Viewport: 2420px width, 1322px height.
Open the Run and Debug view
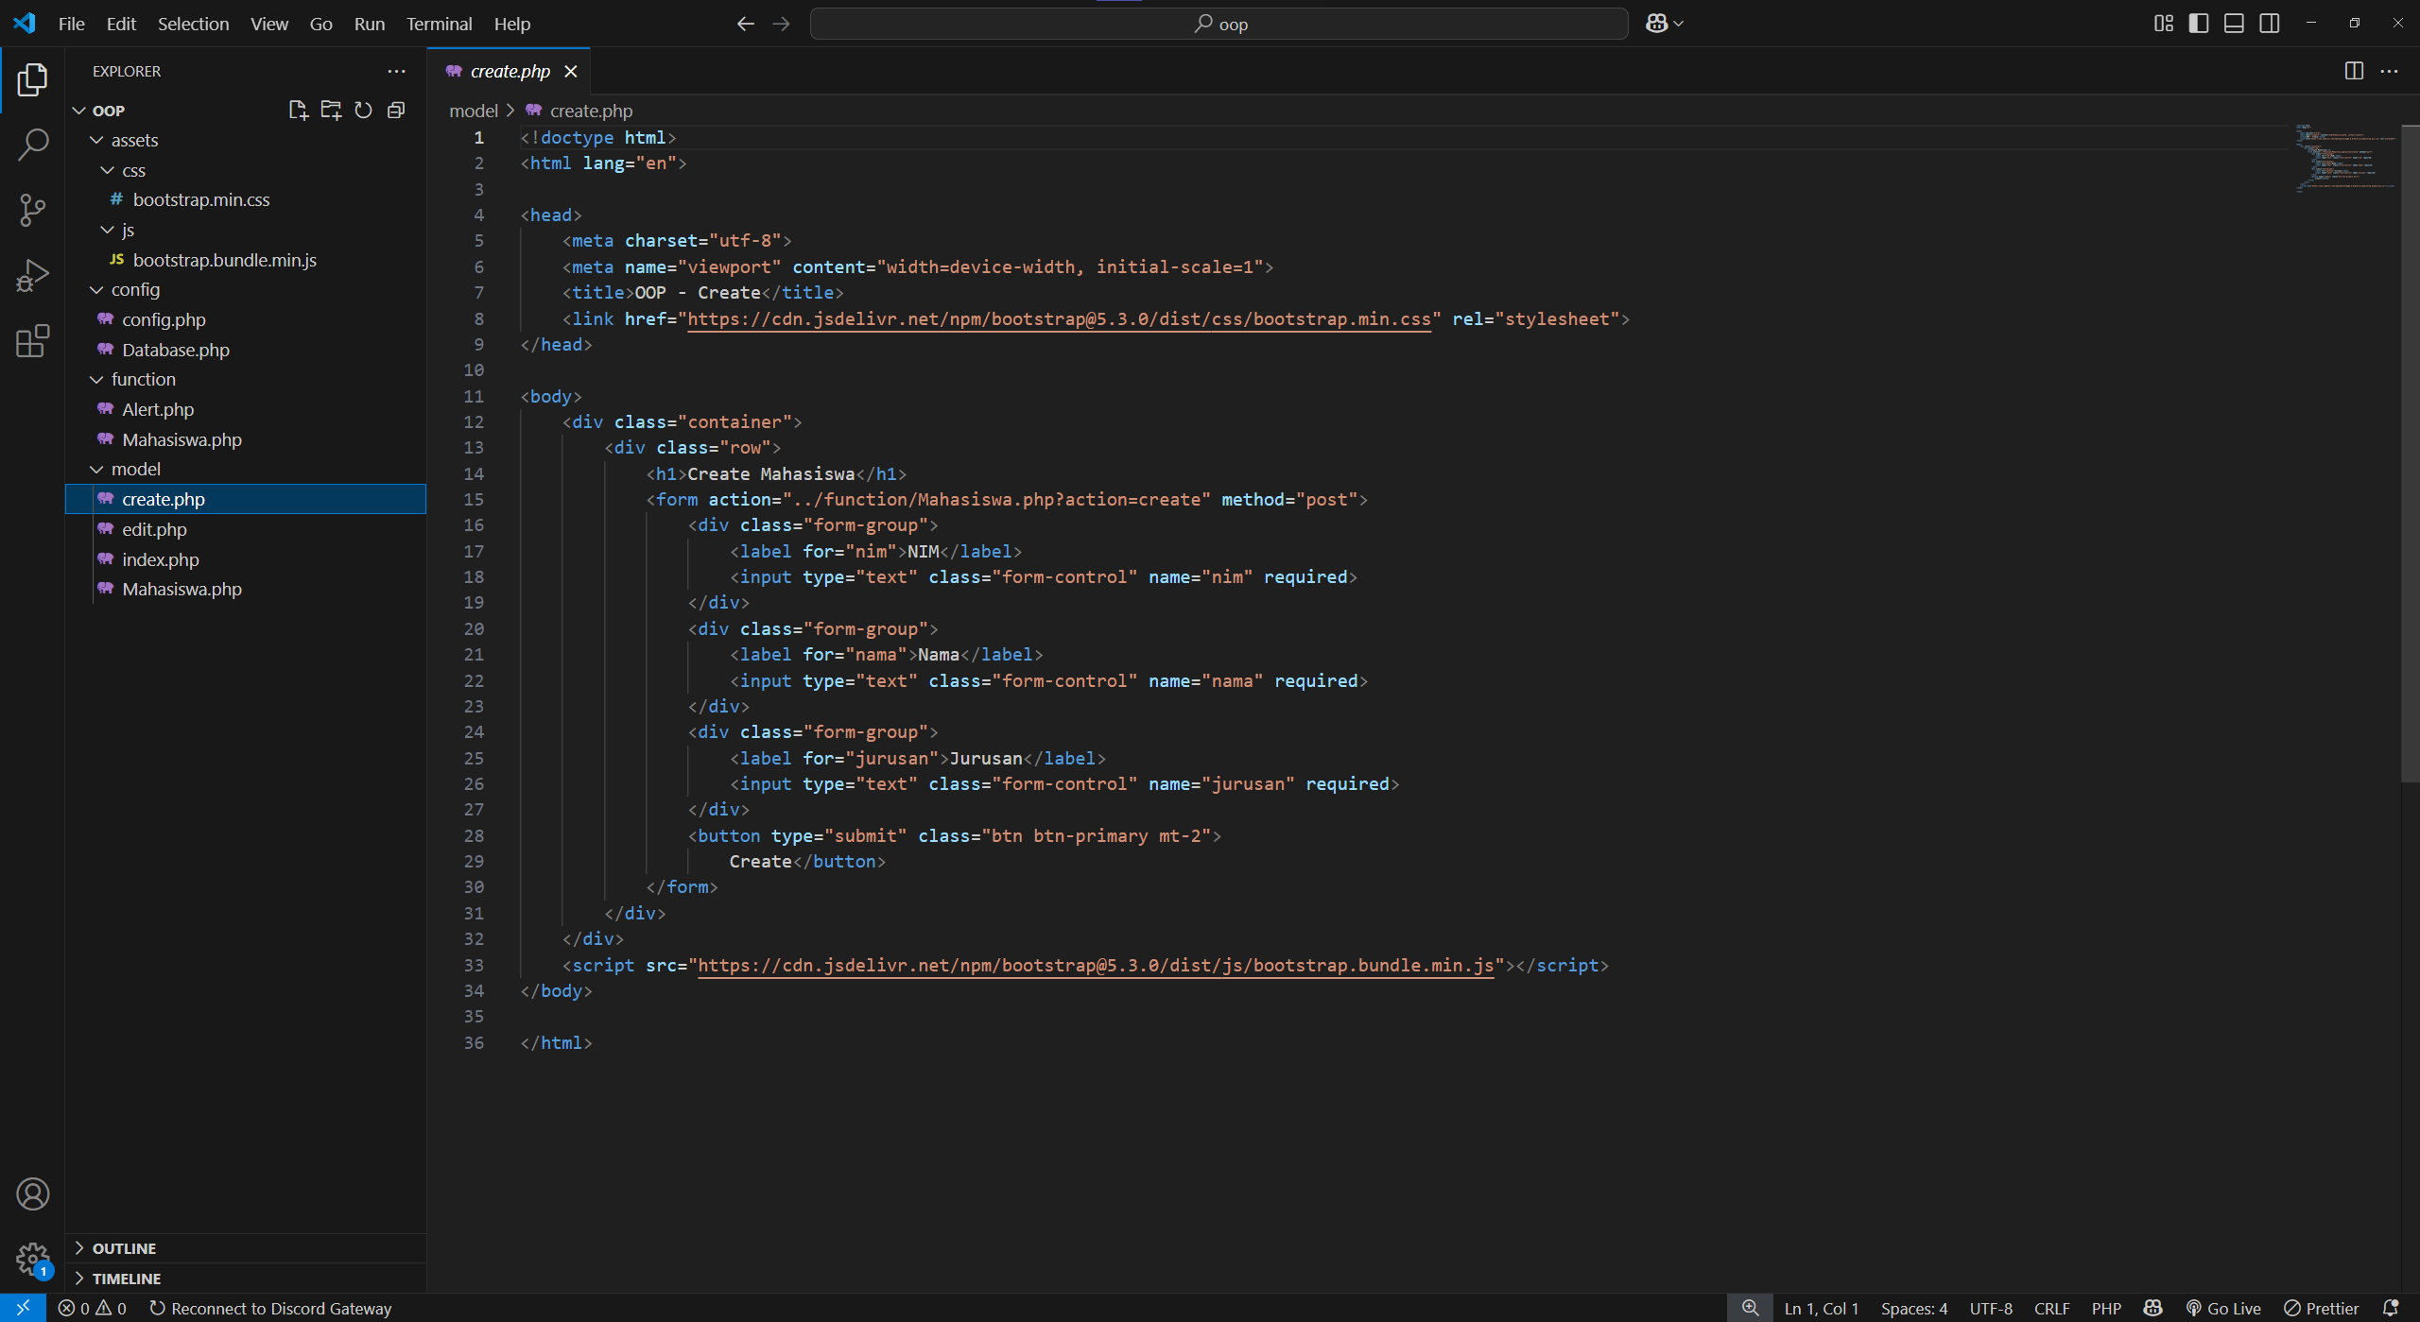tap(32, 274)
